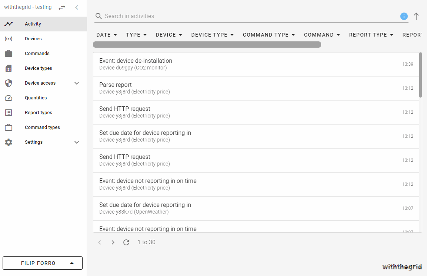Image resolution: width=427 pixels, height=276 pixels.
Task: Open the FILIP FORRO user menu
Action: click(x=43, y=263)
